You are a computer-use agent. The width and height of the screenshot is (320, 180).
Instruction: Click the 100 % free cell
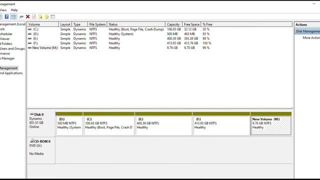tap(206, 43)
